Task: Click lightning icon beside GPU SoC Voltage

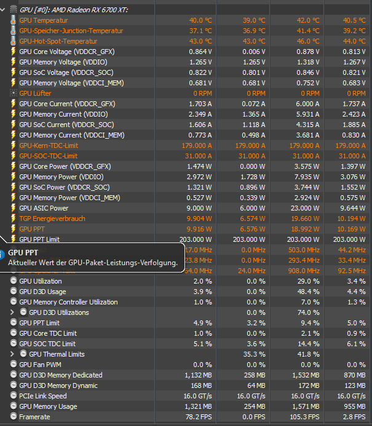Action: pos(13,72)
